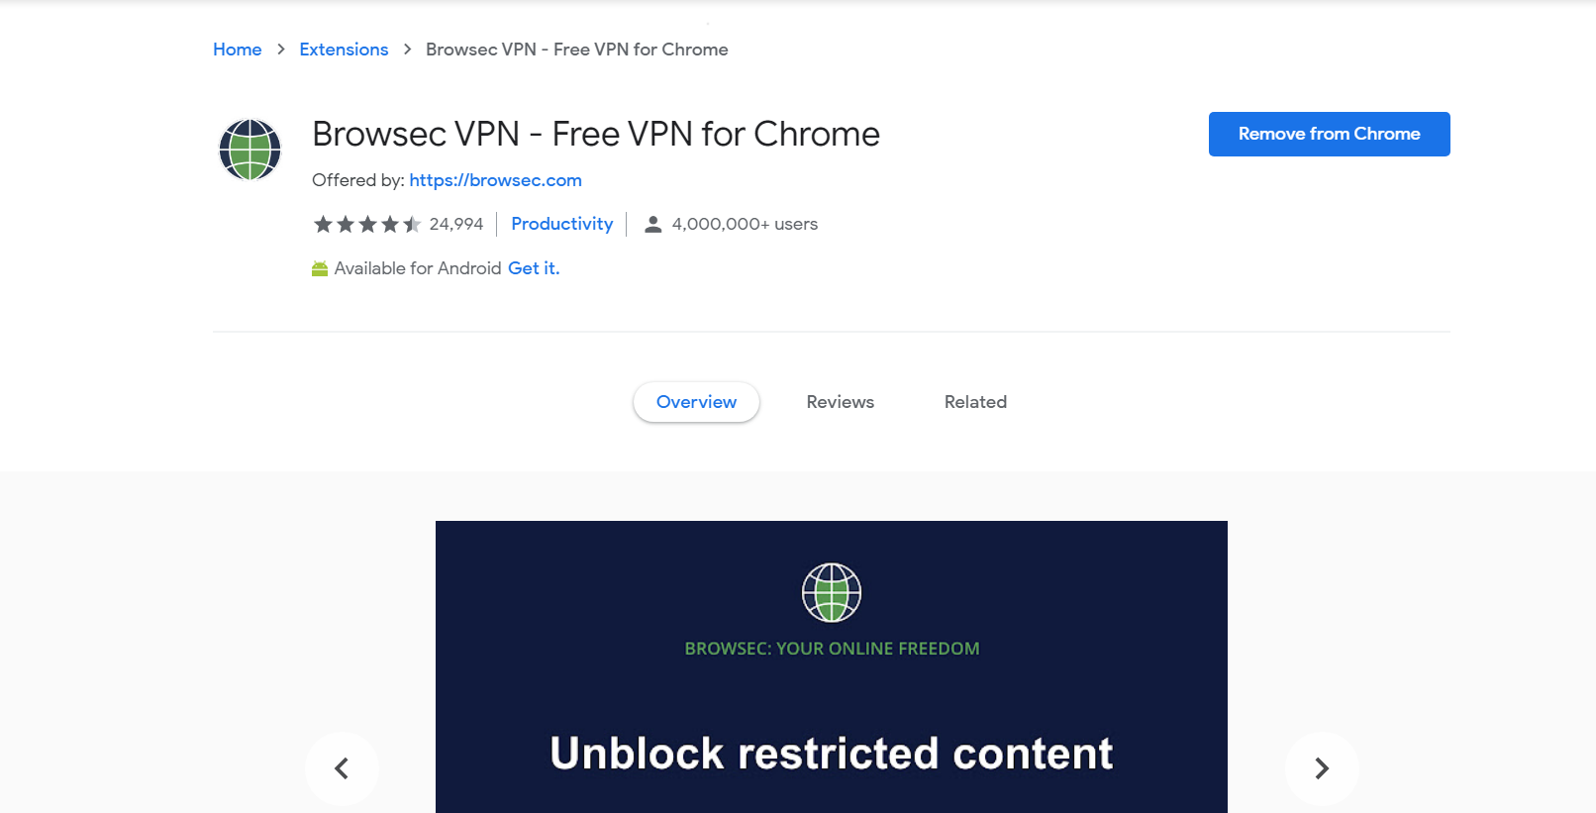Click the chevron after Extensions breadcrumb

click(407, 50)
